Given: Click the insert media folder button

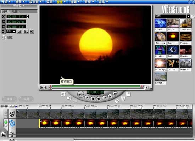Looking at the screenshot, I should (x=4, y=134).
